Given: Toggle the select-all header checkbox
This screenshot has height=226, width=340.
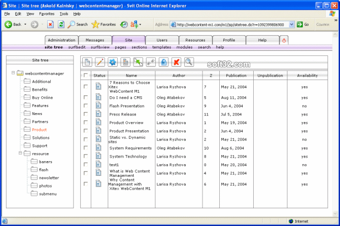Looking at the screenshot, I should (86, 75).
